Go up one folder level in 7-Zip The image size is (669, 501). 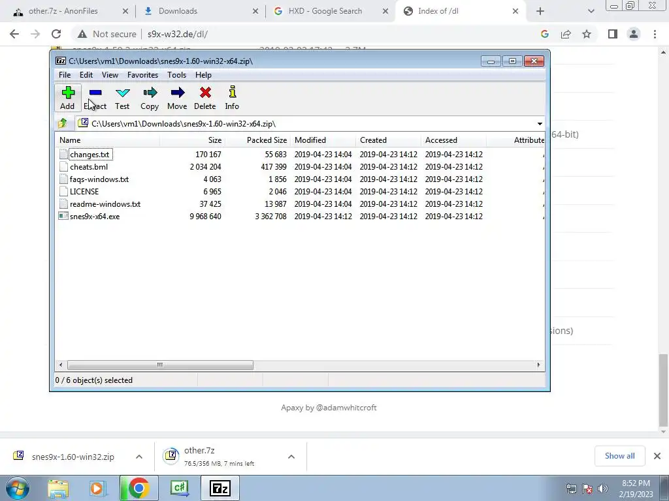pyautogui.click(x=63, y=123)
